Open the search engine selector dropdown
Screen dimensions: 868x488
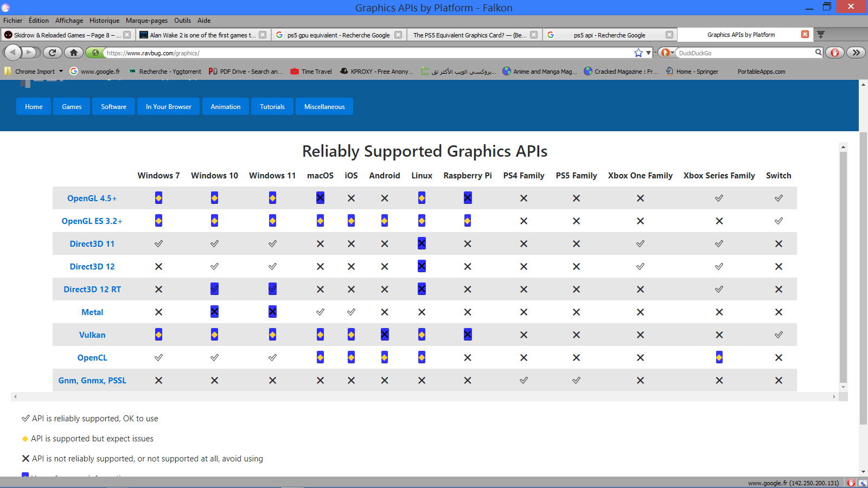click(x=667, y=53)
